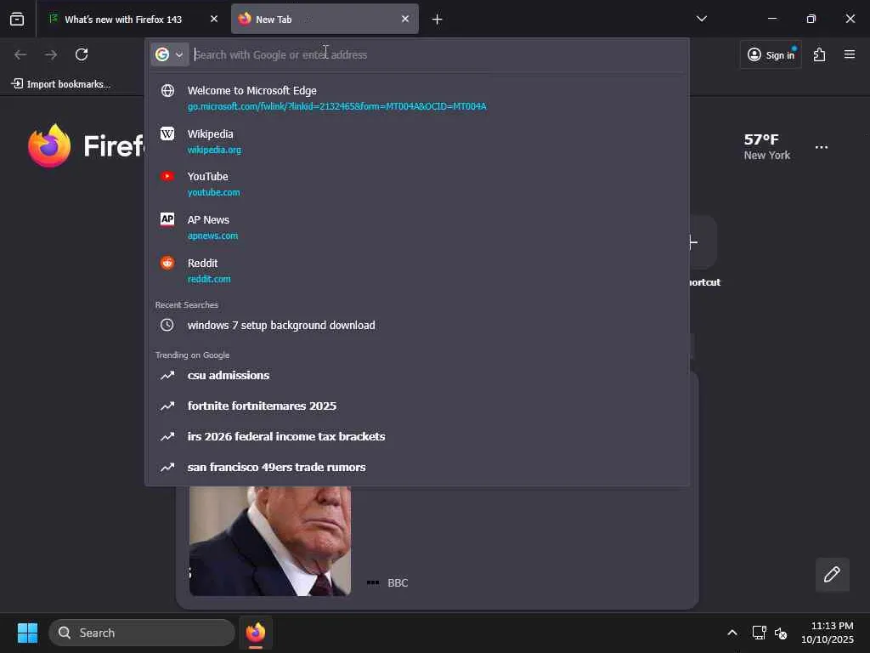This screenshot has width=870, height=653.
Task: Click the clock icon for recent search
Action: 167,325
